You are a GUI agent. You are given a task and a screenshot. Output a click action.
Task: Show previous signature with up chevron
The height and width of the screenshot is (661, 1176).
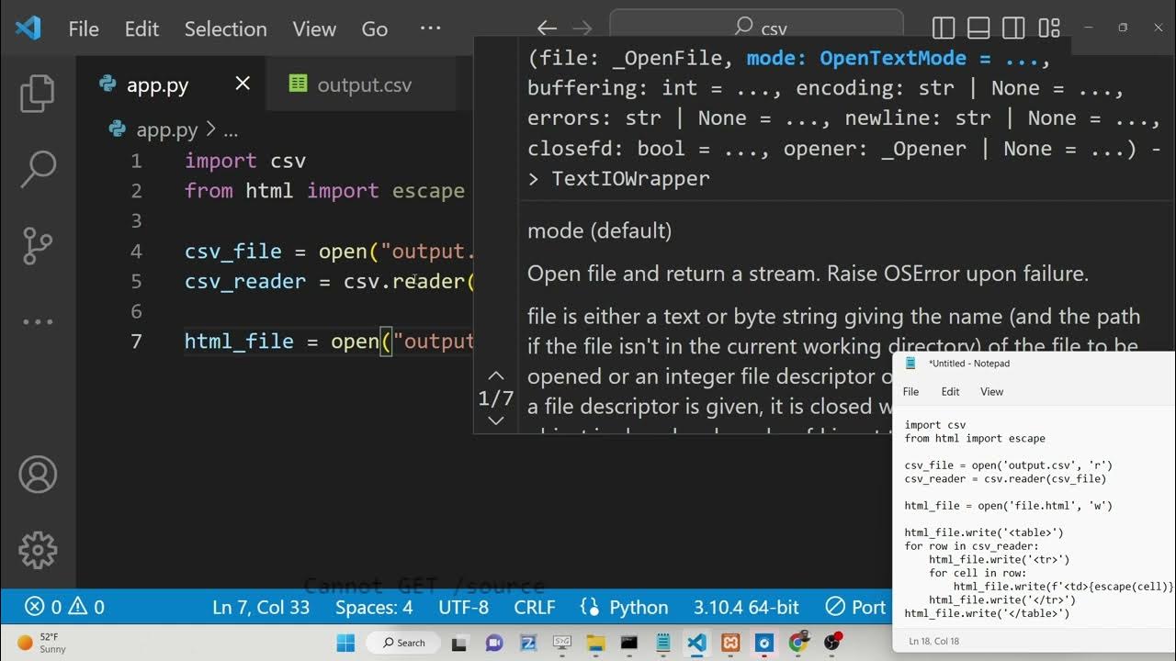tap(495, 375)
